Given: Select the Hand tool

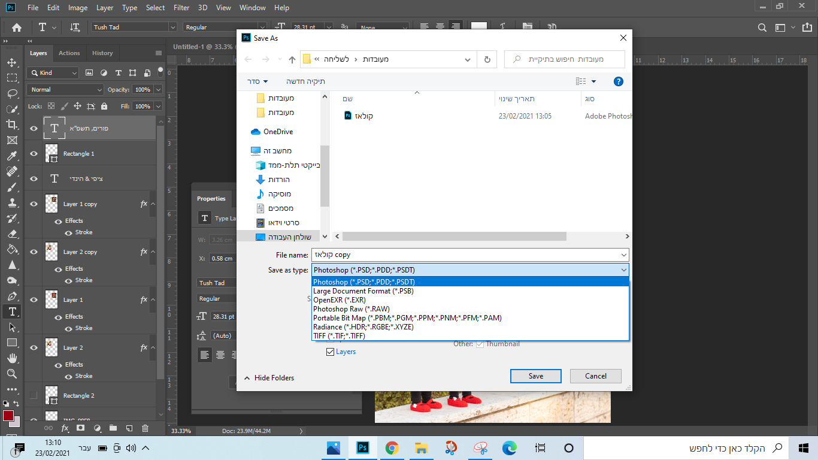Looking at the screenshot, I should (12, 358).
